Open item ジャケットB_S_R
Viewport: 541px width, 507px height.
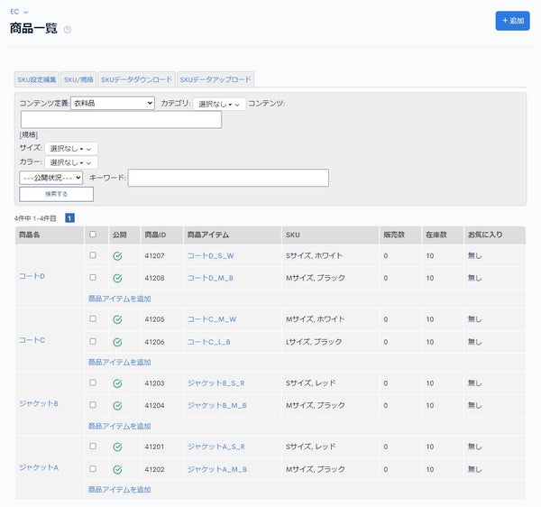pyautogui.click(x=216, y=383)
